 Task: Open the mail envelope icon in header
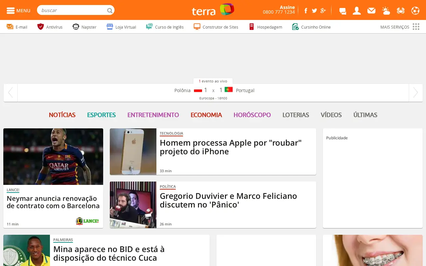pyautogui.click(x=371, y=11)
